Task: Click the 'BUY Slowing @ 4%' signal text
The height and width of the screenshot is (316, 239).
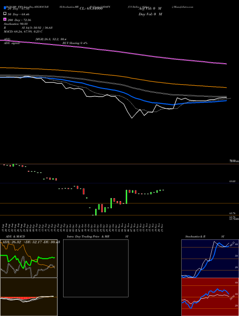Action: (75, 43)
